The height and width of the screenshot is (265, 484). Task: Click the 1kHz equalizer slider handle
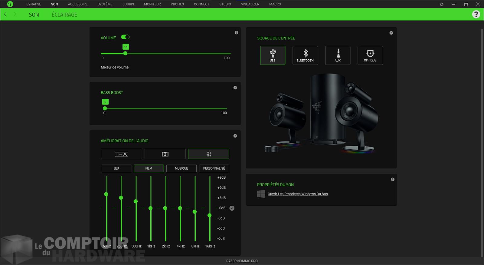tap(151, 208)
